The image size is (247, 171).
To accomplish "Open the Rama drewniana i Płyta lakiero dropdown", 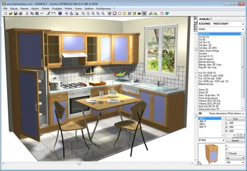I will 243,113.
